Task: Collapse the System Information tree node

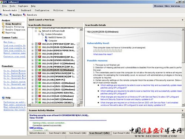Action: coord(39,34)
